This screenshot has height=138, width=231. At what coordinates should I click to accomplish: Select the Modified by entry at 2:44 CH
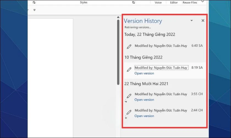coord(161,110)
